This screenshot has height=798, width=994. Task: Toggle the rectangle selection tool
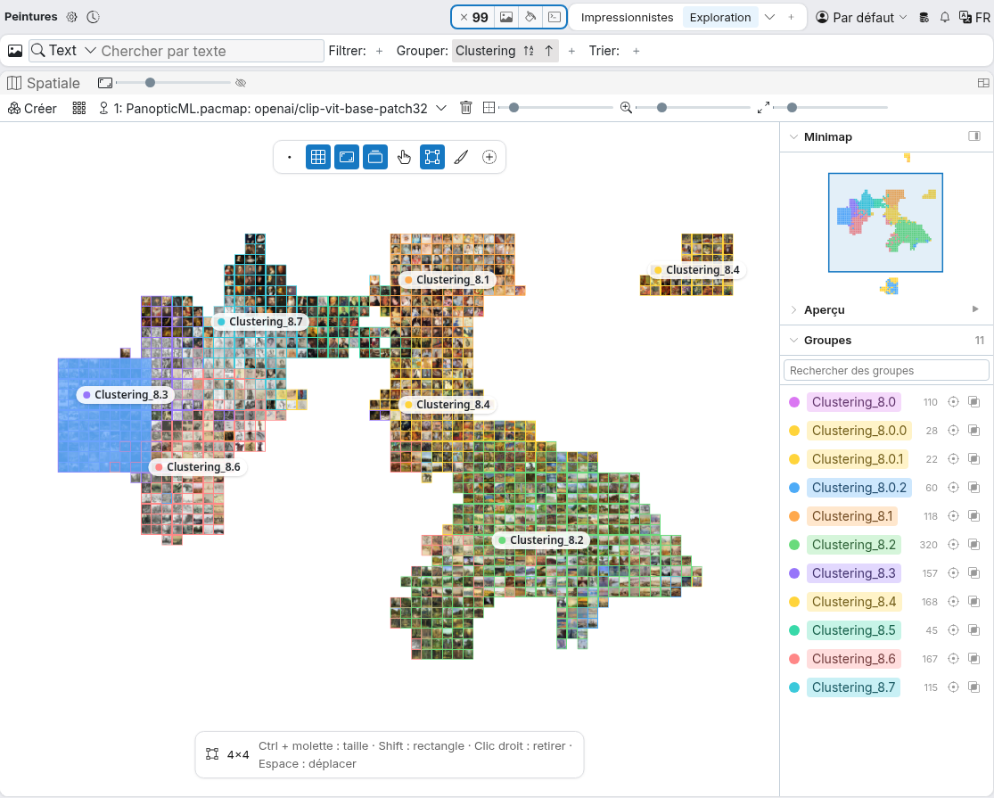click(x=432, y=157)
